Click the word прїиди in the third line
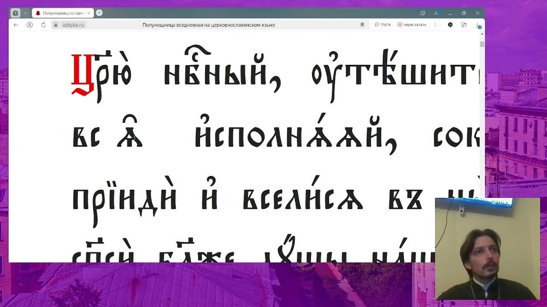The image size is (547, 307). [x=125, y=202]
